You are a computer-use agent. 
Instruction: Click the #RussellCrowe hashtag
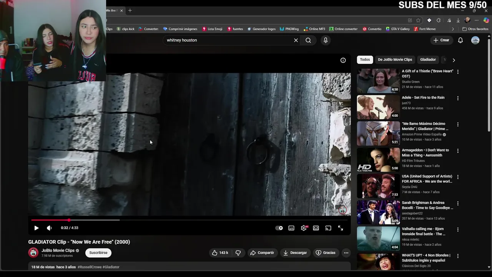(x=89, y=267)
